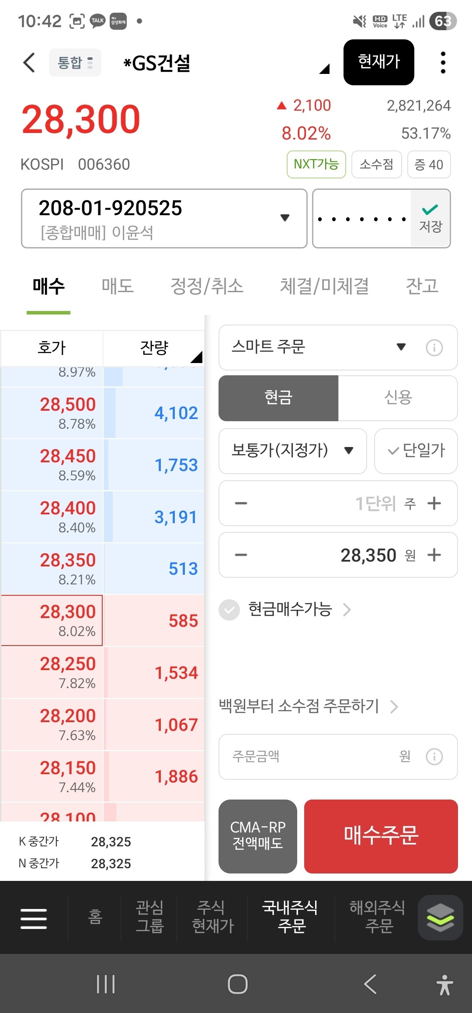Open the 통합 market selector
The height and width of the screenshot is (1013, 472).
[75, 63]
